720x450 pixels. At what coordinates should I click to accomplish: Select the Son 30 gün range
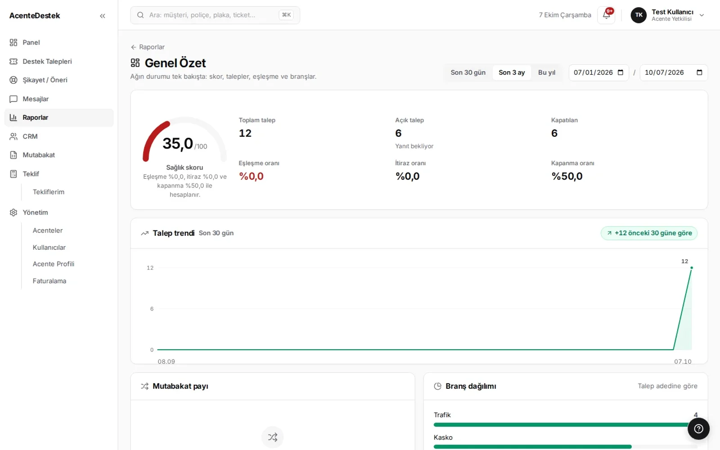click(x=468, y=72)
